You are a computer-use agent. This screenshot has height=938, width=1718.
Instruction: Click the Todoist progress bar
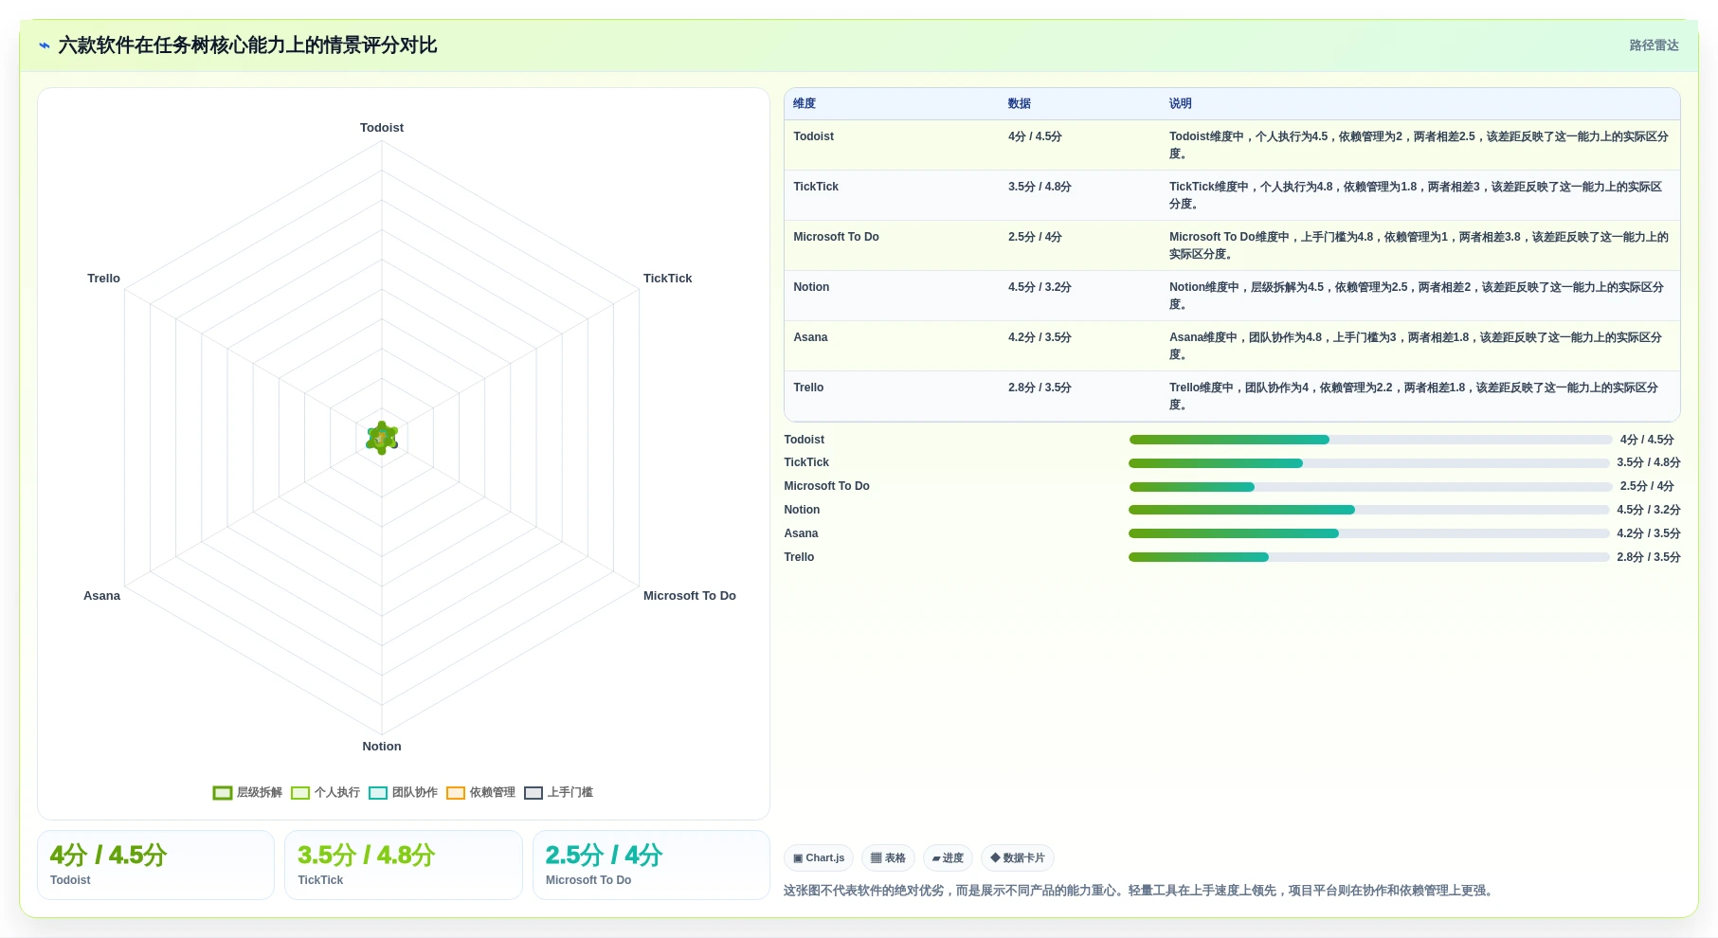(1370, 440)
